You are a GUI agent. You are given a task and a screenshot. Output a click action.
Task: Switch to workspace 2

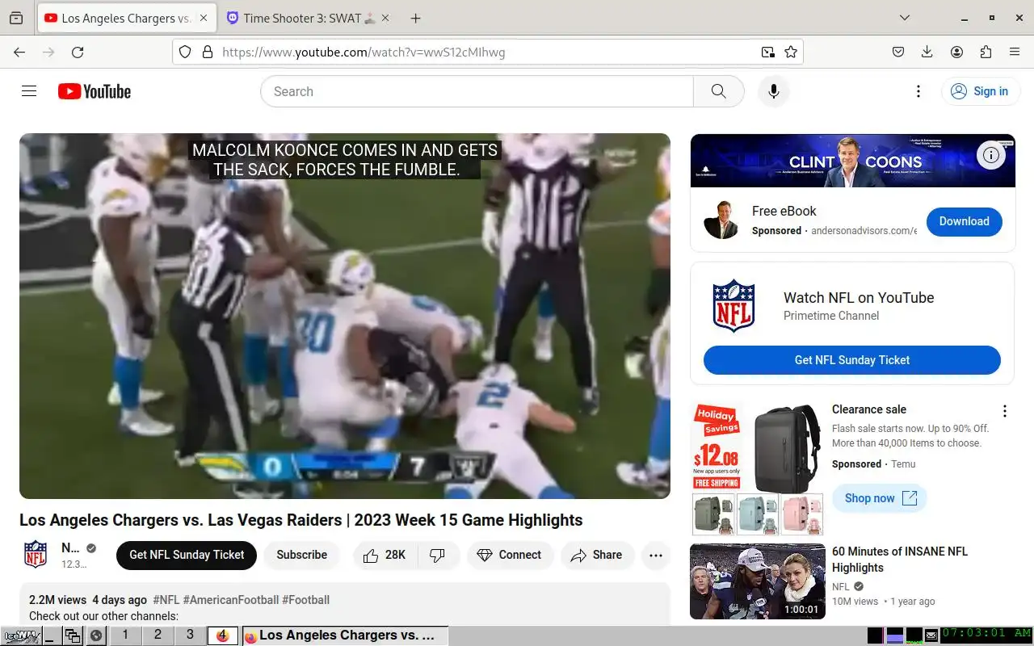(158, 636)
